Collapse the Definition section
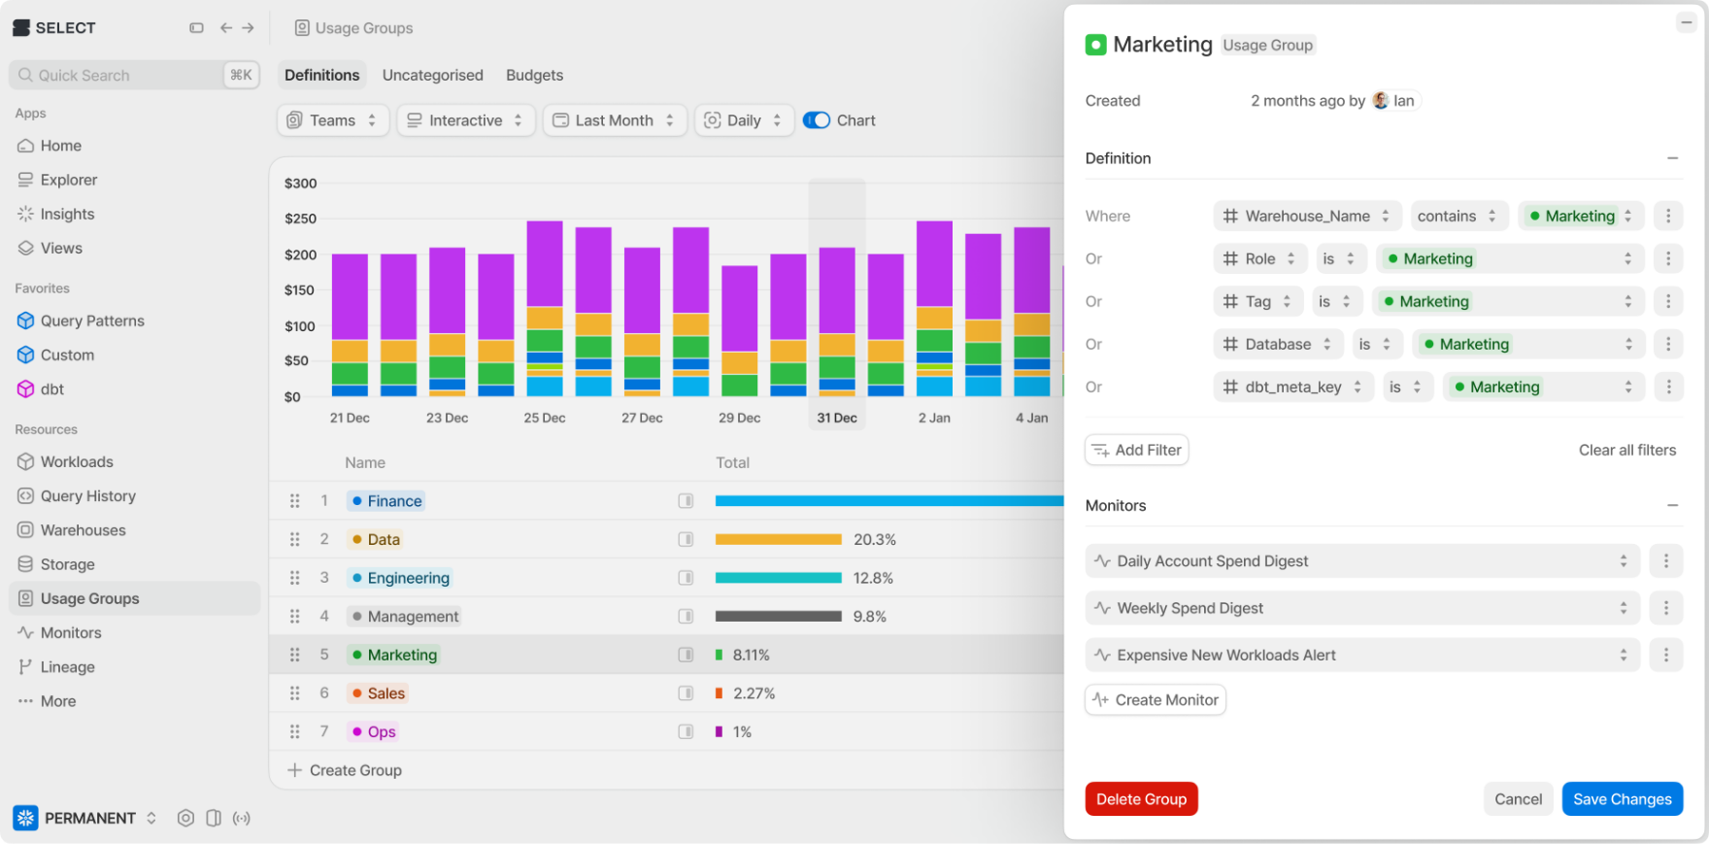This screenshot has height=844, width=1709. 1672,158
